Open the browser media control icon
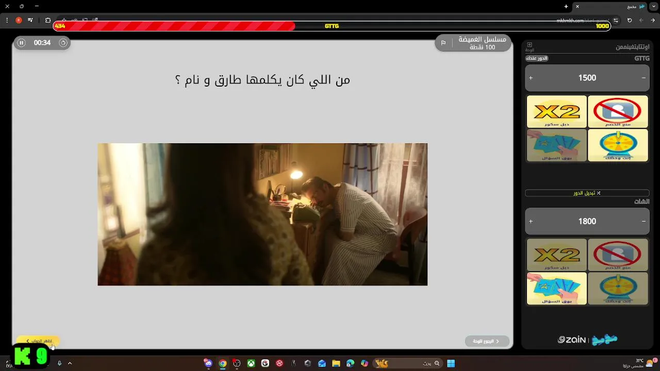This screenshot has width=660, height=371. (x=30, y=20)
